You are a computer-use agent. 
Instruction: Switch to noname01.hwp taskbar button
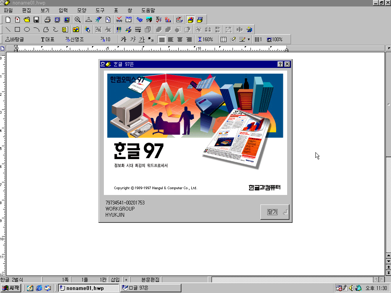[88, 288]
